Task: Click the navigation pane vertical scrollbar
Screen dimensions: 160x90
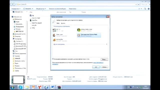Action: [27, 46]
